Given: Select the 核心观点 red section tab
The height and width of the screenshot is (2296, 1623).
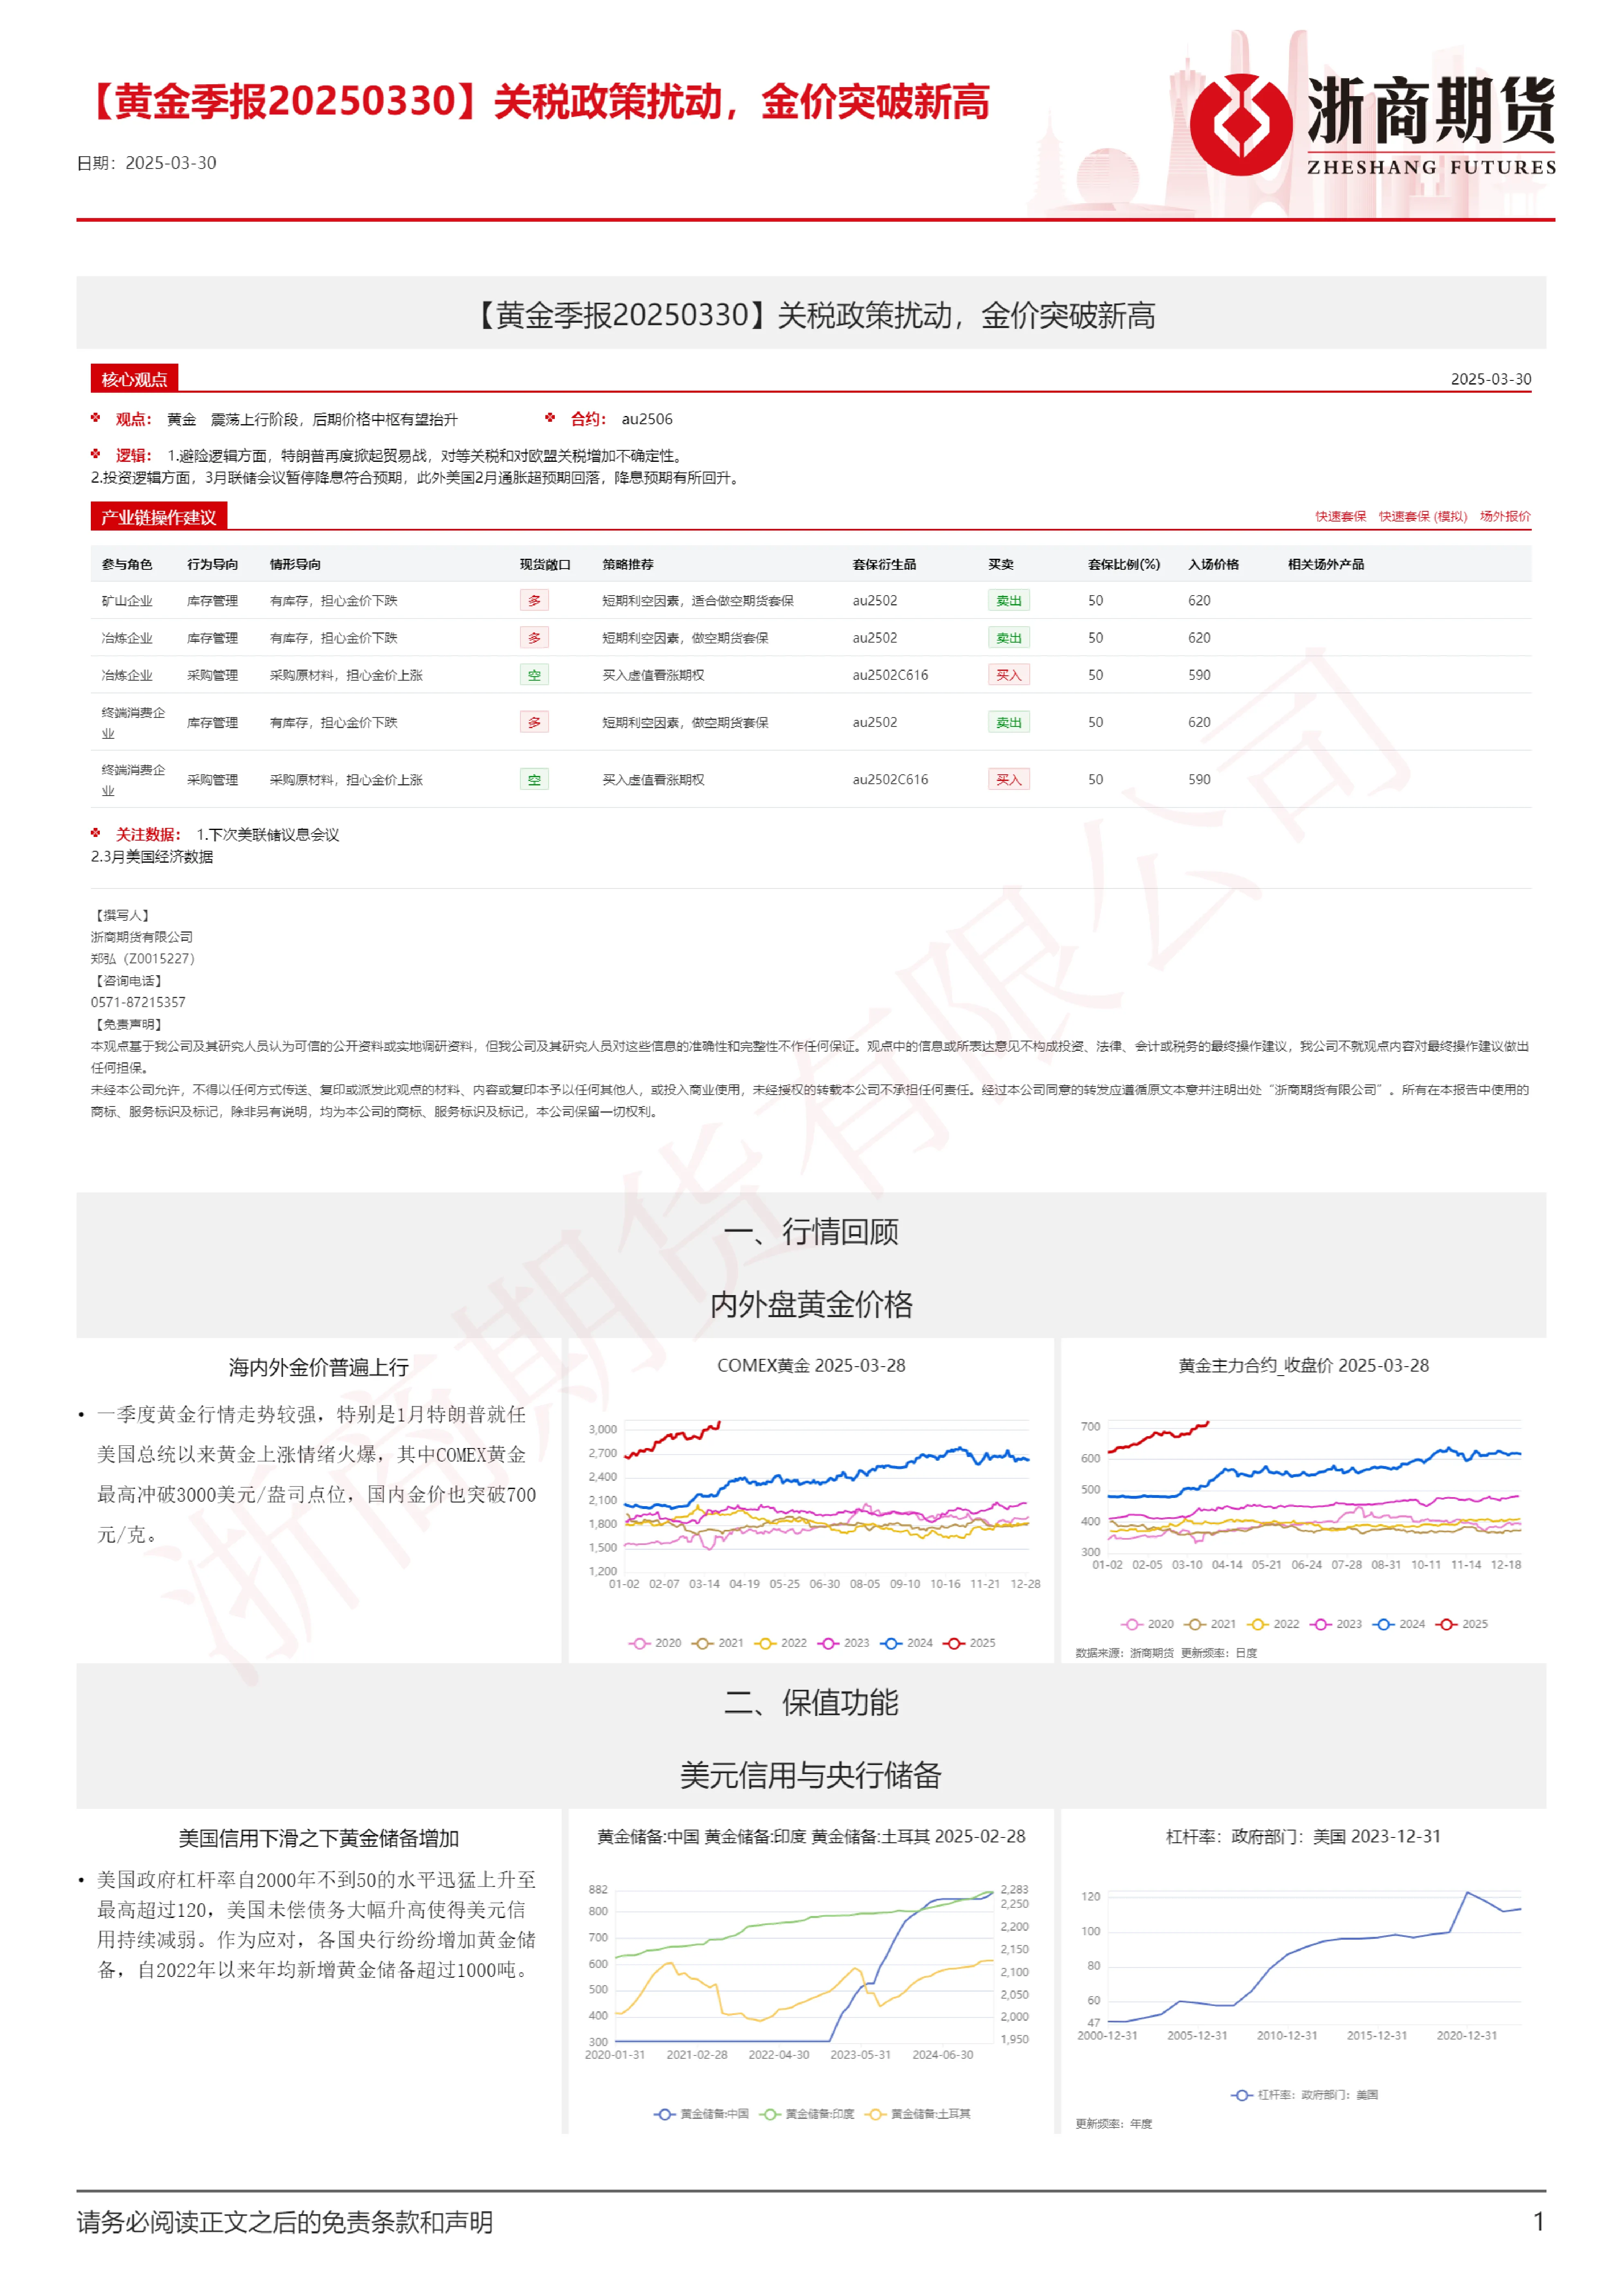Looking at the screenshot, I should [134, 379].
